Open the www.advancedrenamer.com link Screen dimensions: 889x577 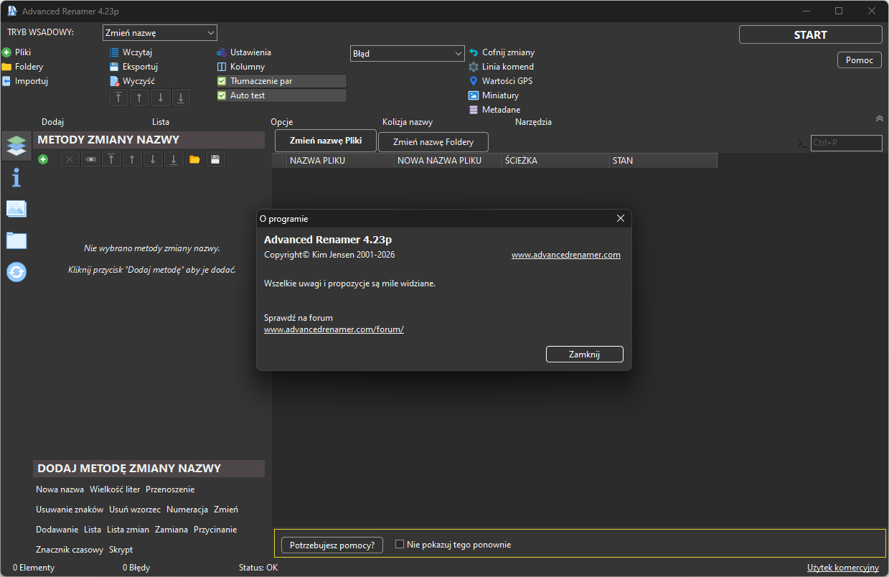(x=566, y=255)
